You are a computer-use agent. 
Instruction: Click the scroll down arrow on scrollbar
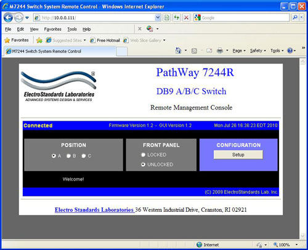[302, 236]
